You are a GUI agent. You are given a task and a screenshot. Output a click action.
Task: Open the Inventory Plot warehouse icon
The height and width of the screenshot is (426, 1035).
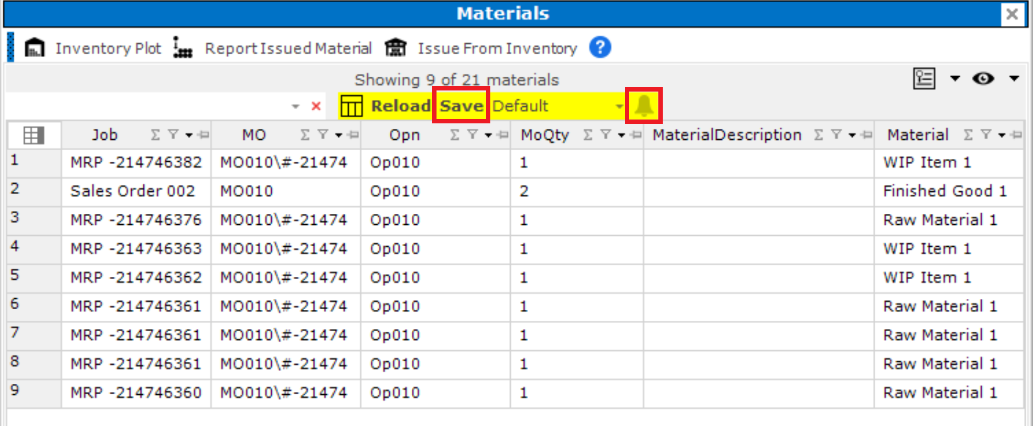tap(35, 48)
